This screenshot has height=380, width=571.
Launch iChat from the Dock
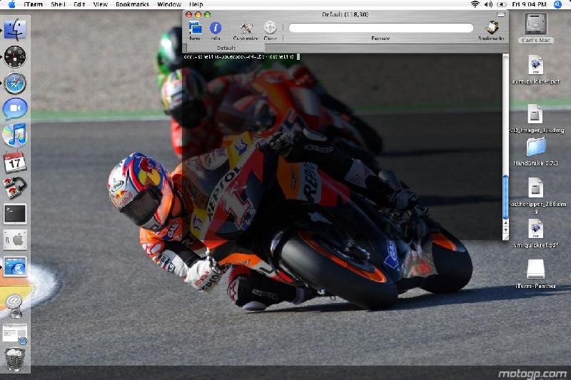pos(15,109)
